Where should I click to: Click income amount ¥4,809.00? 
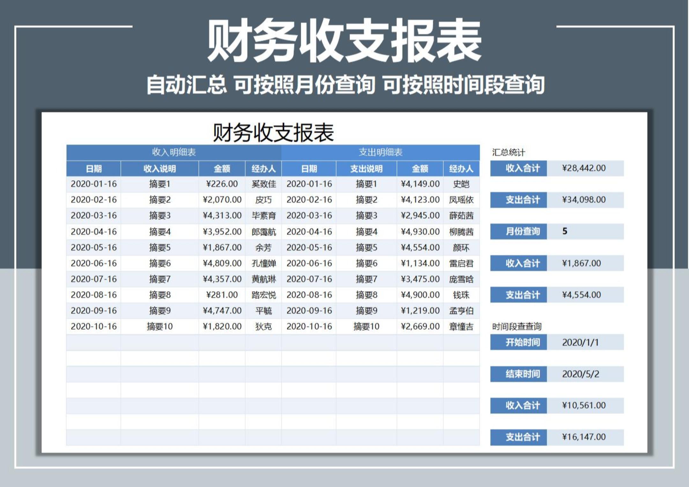click(222, 263)
